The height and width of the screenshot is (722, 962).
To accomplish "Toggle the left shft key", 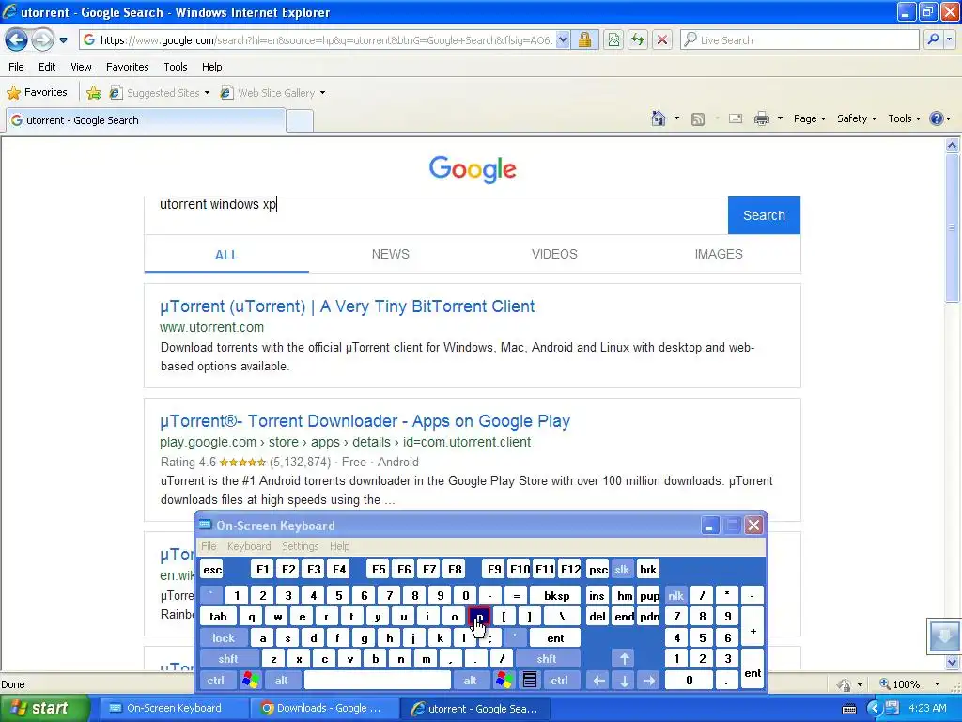I will click(227, 659).
